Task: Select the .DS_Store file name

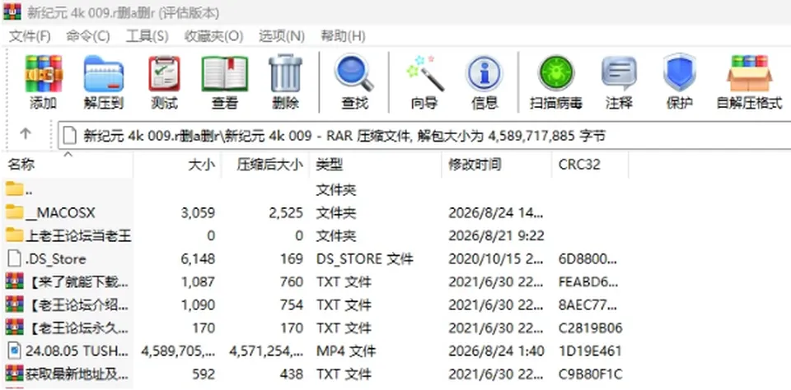Action: click(56, 259)
